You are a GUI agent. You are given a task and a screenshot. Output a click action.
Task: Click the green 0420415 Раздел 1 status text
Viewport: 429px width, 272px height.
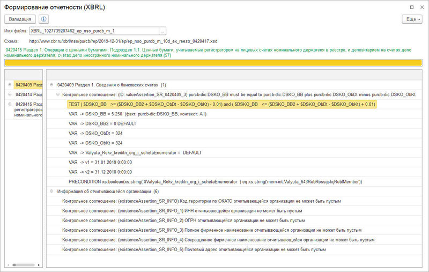(214, 52)
